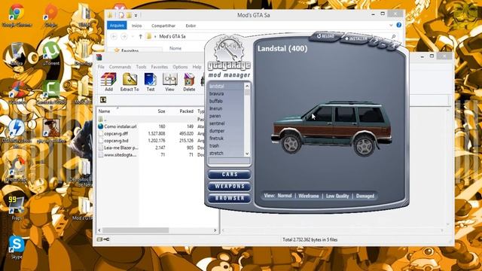Click the WEAPONS button

click(229, 186)
